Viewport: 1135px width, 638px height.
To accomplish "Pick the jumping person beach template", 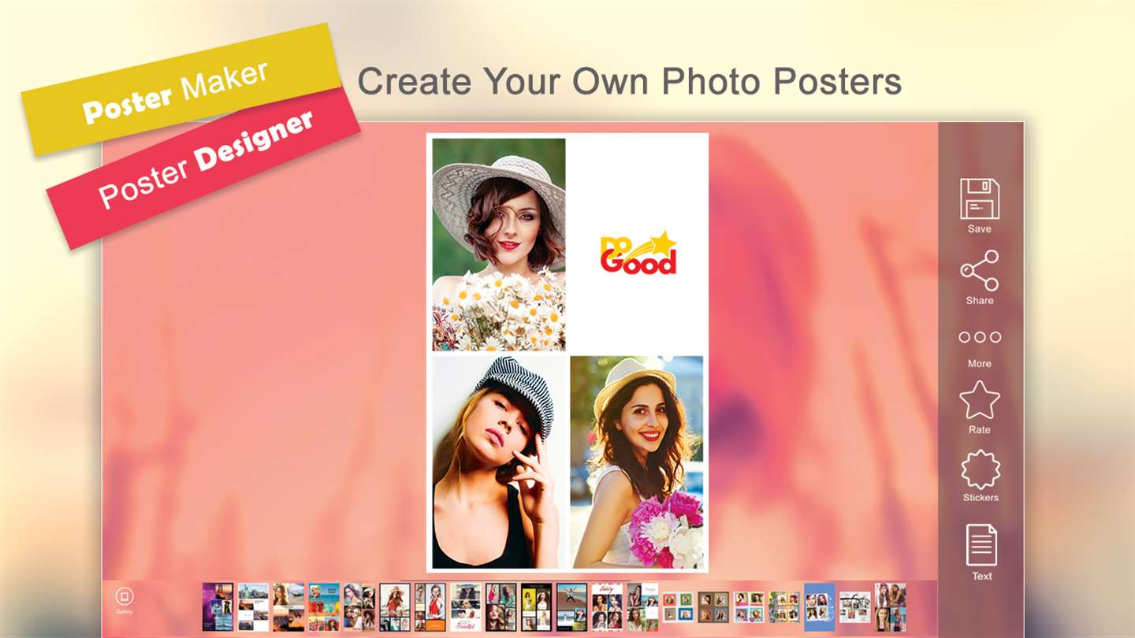I will [x=571, y=606].
